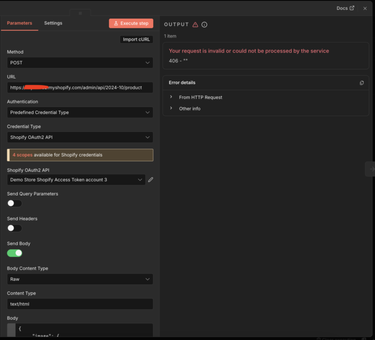Toggle the Send Query Parameters switch

[x=15, y=203]
